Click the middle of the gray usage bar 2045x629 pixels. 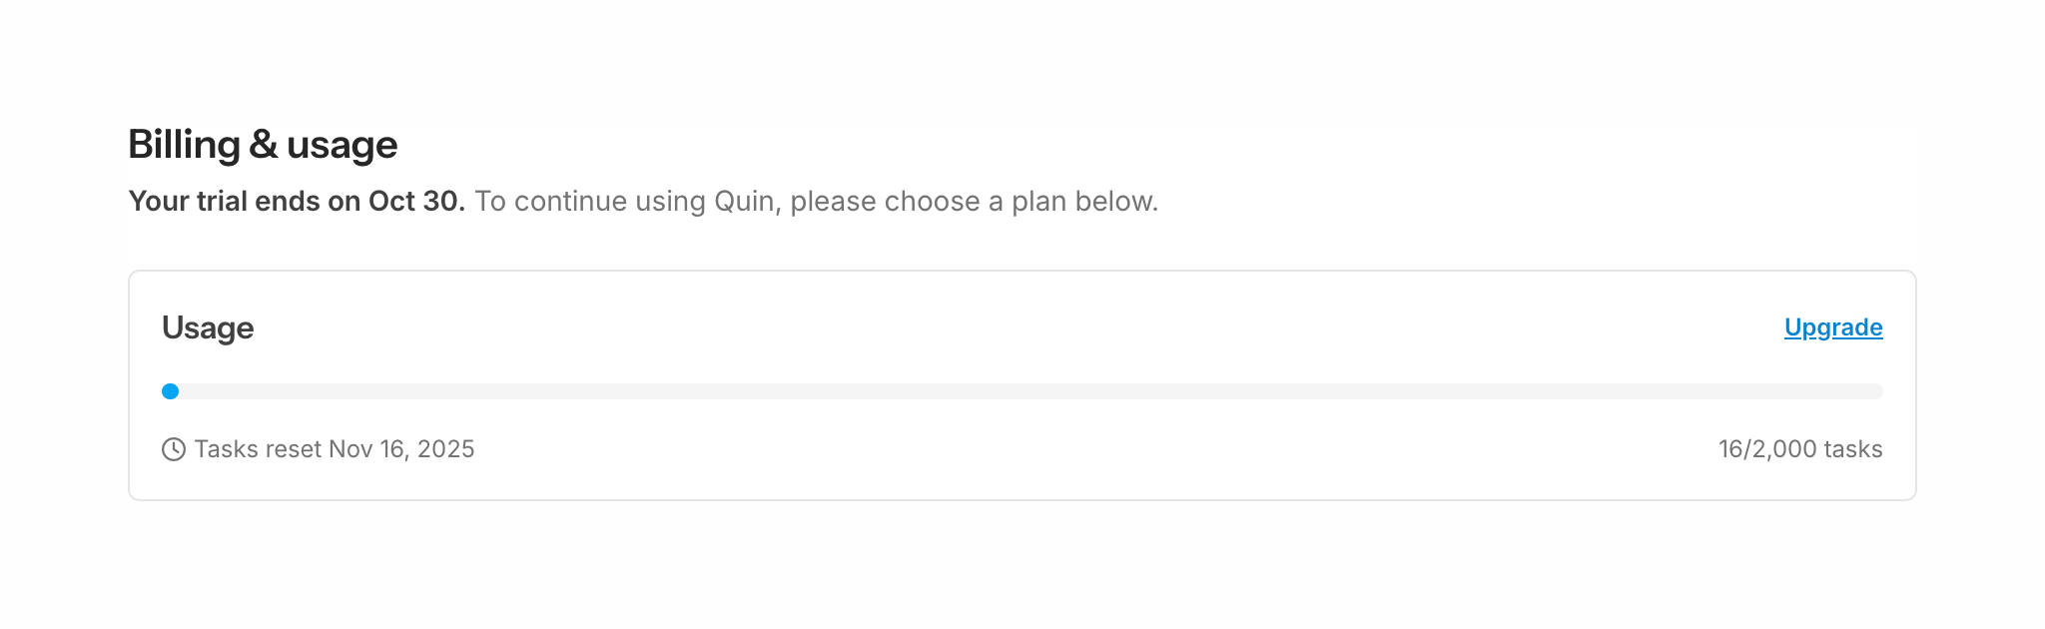click(x=1022, y=391)
